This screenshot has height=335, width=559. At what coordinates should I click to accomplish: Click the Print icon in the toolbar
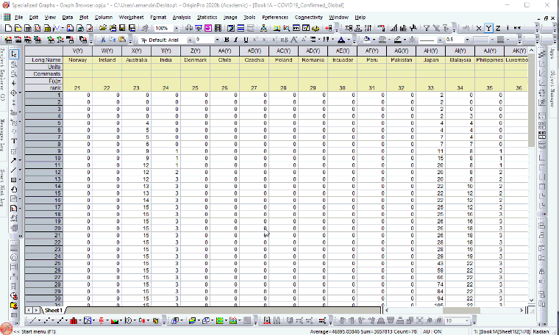coord(189,28)
